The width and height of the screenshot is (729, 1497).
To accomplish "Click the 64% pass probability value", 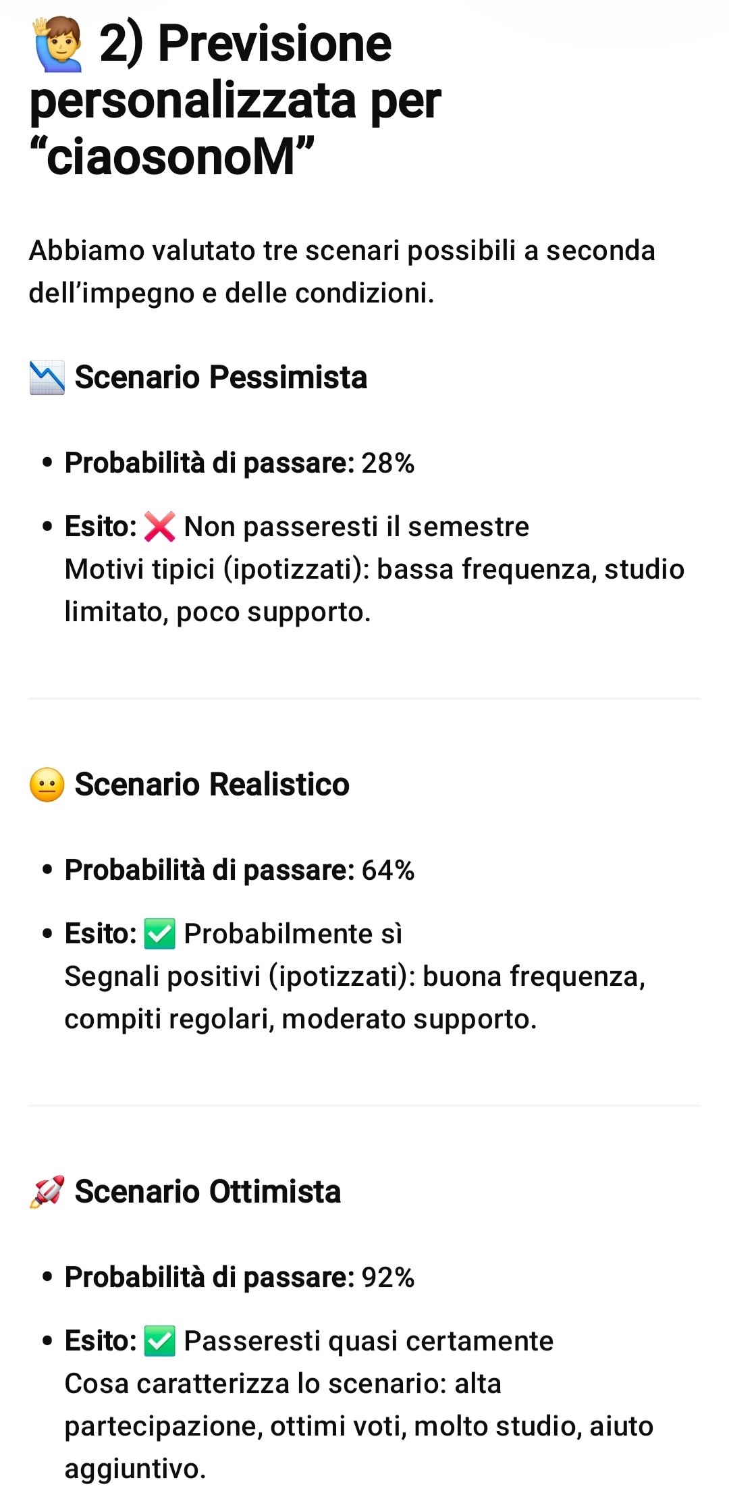I will pos(388,870).
